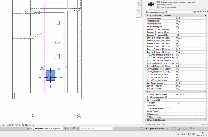Select 'ОтступПервойСК_Сбоку' property label
Screen dimensions: 208x137
pos(157,74)
